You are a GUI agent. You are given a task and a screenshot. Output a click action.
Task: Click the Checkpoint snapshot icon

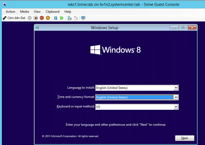click(x=69, y=18)
